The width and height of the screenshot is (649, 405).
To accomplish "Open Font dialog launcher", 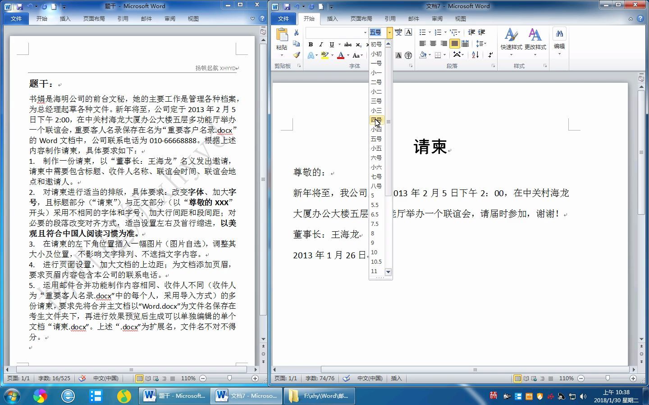I will coord(411,66).
